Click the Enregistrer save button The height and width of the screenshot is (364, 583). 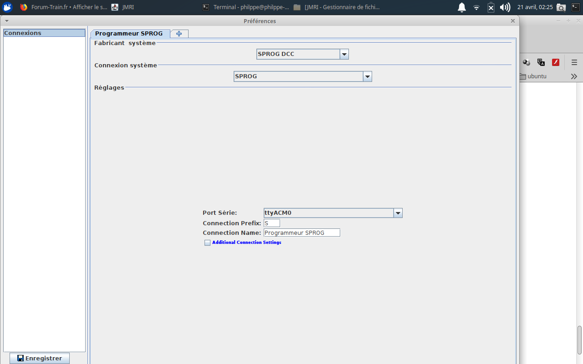click(40, 358)
